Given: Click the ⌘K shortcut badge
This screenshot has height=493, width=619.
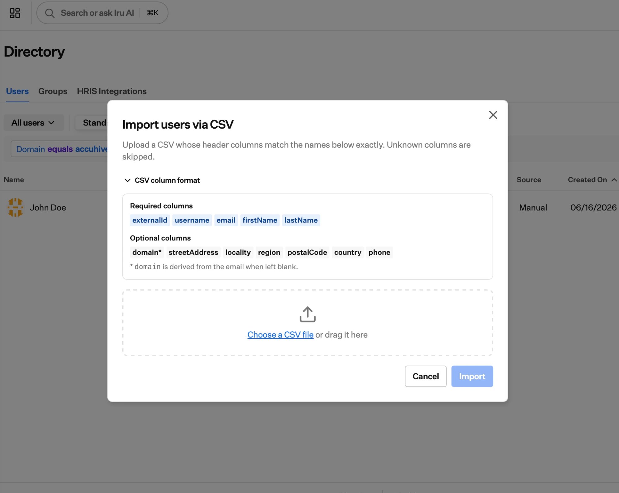Looking at the screenshot, I should [x=153, y=13].
